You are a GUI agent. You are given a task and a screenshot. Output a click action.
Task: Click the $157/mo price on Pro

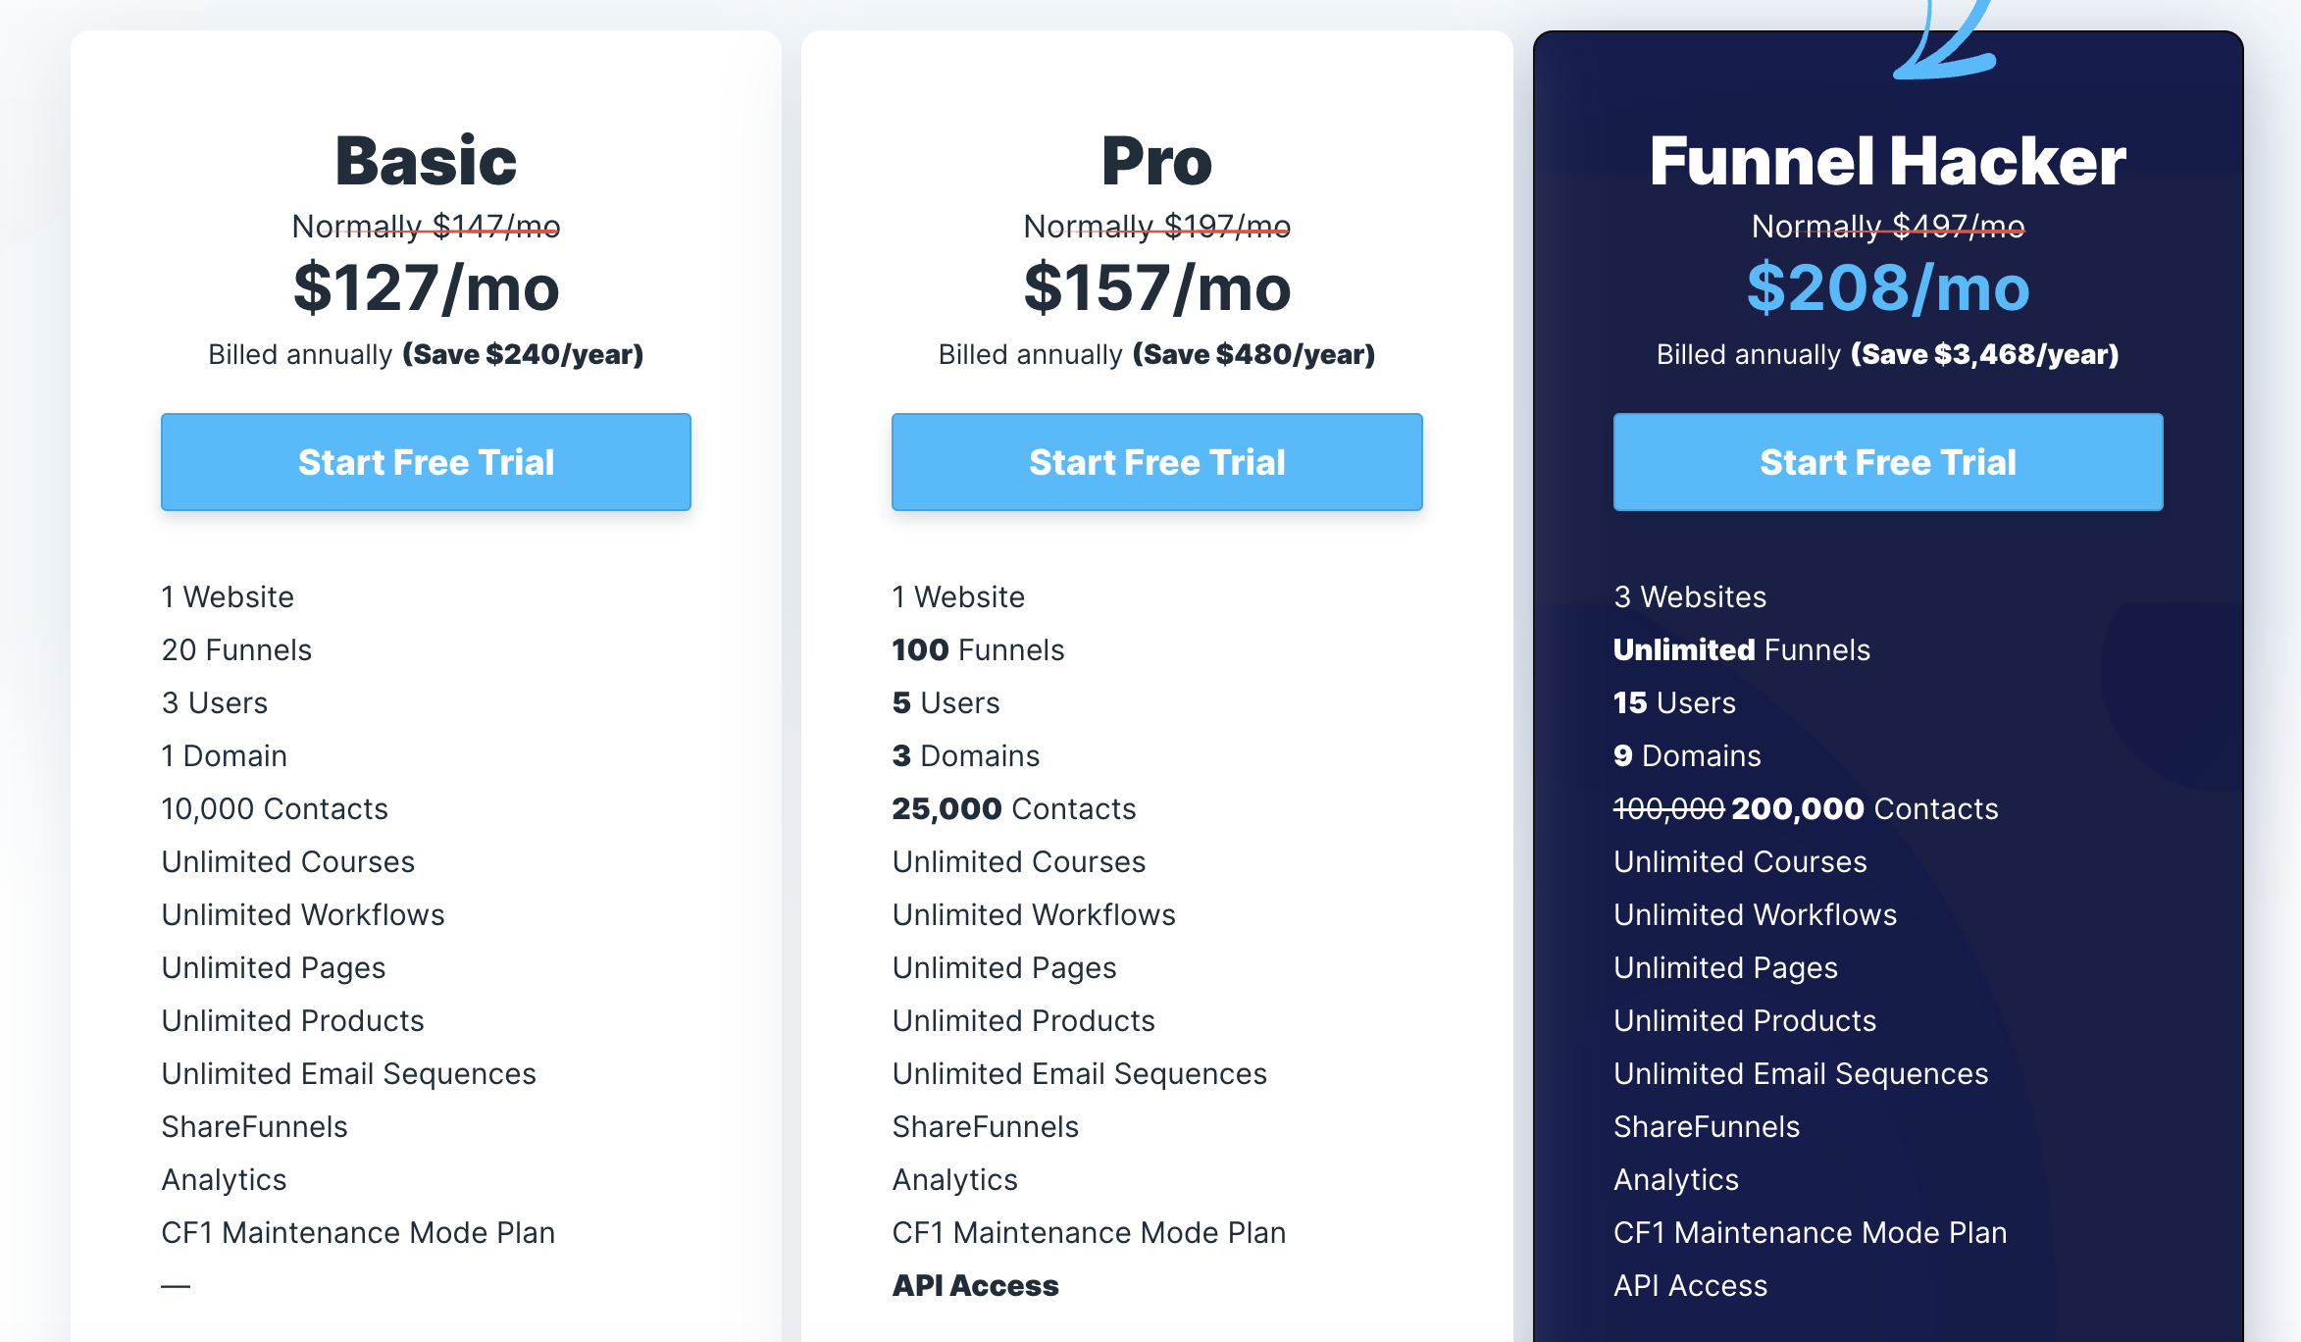click(1155, 287)
